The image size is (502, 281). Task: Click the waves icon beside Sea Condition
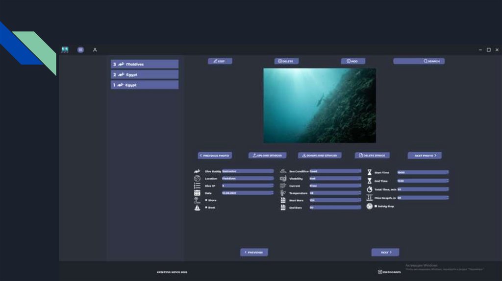pyautogui.click(x=283, y=171)
